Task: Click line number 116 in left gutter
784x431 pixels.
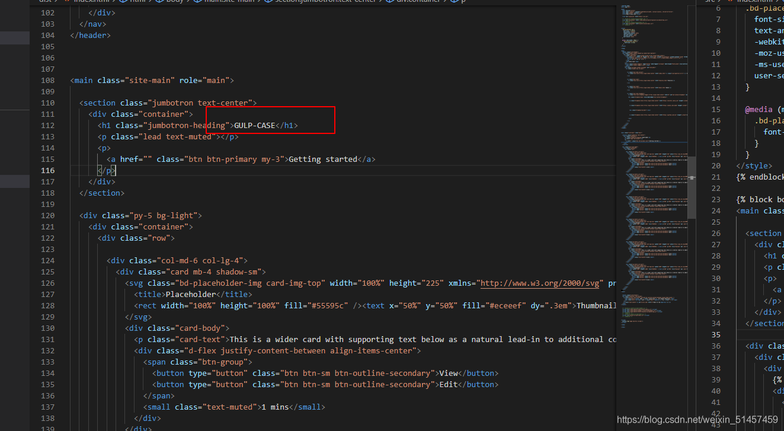Action: coord(47,171)
